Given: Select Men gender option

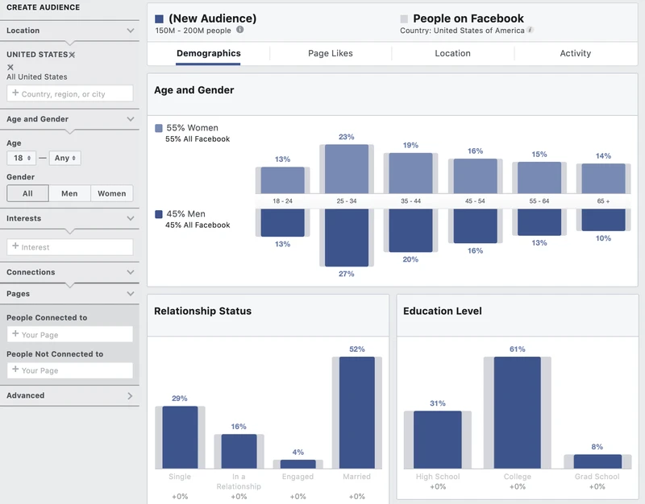Looking at the screenshot, I should (69, 193).
